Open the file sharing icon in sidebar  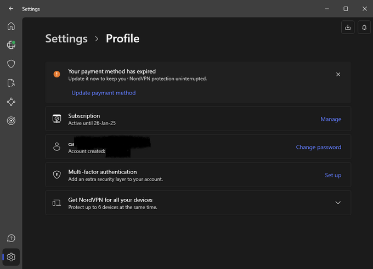(x=11, y=83)
